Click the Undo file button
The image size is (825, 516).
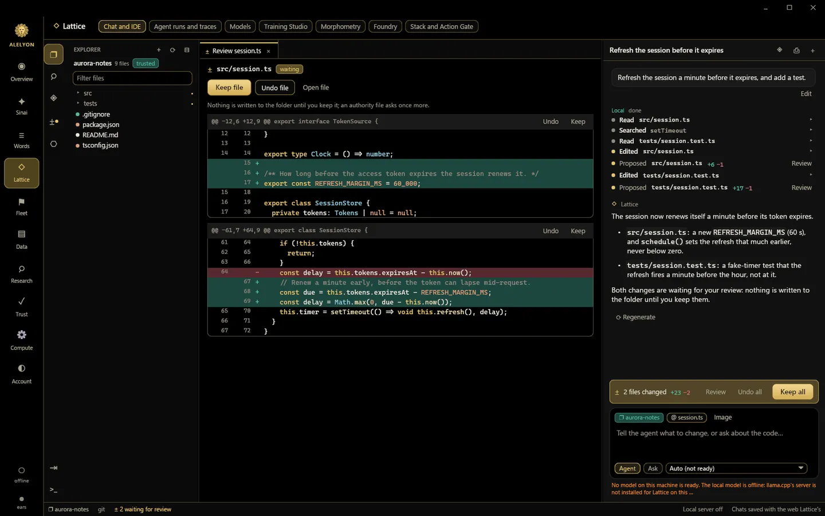click(275, 88)
